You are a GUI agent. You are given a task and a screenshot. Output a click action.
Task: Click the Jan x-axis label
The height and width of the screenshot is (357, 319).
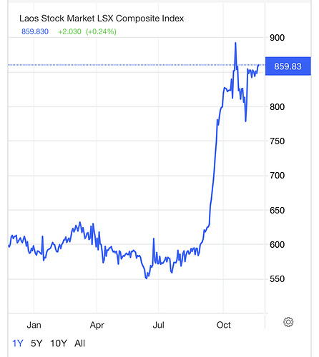(x=34, y=325)
